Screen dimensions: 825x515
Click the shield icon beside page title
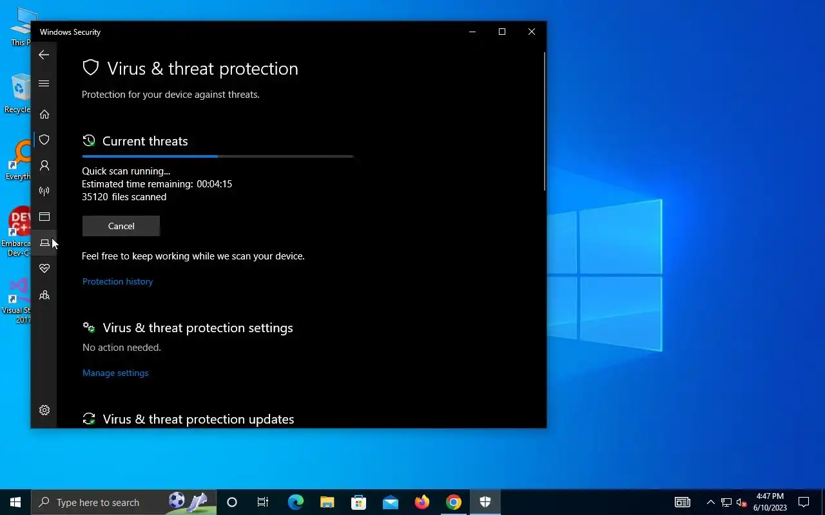[x=91, y=68]
